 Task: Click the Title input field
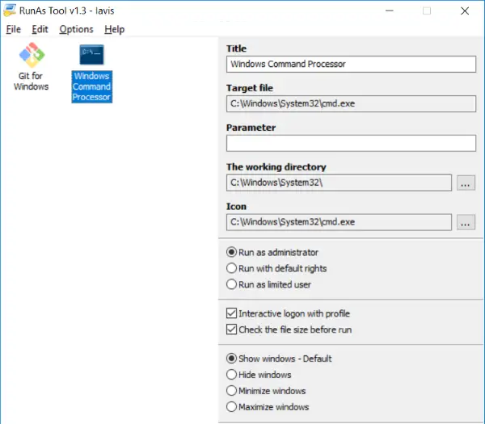click(x=351, y=65)
